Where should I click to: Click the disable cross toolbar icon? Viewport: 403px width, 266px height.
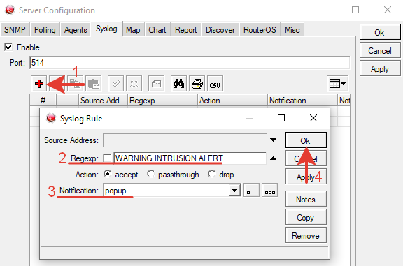point(134,84)
